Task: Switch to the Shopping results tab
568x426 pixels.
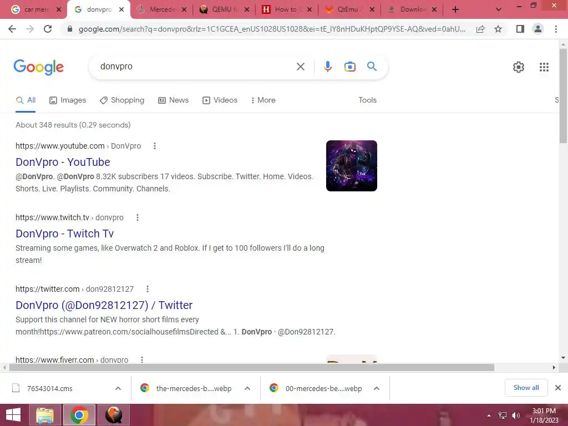Action: point(122,100)
